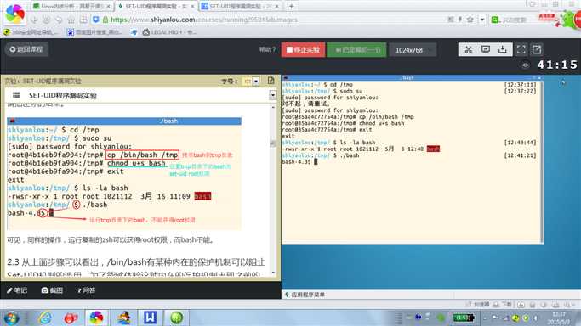Click the document icon beside font size

coord(271,81)
